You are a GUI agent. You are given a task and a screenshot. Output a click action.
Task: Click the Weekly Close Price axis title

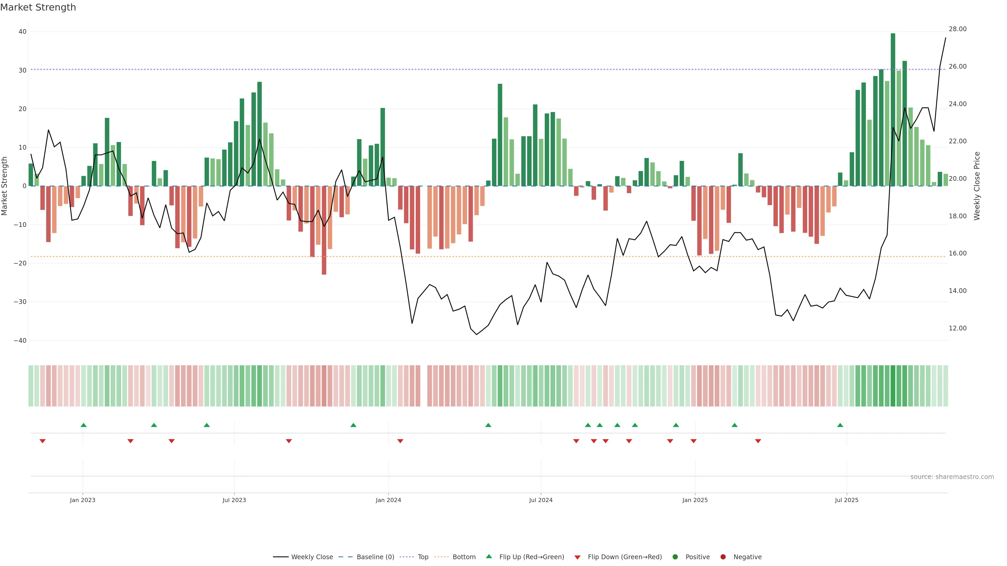coord(977,186)
